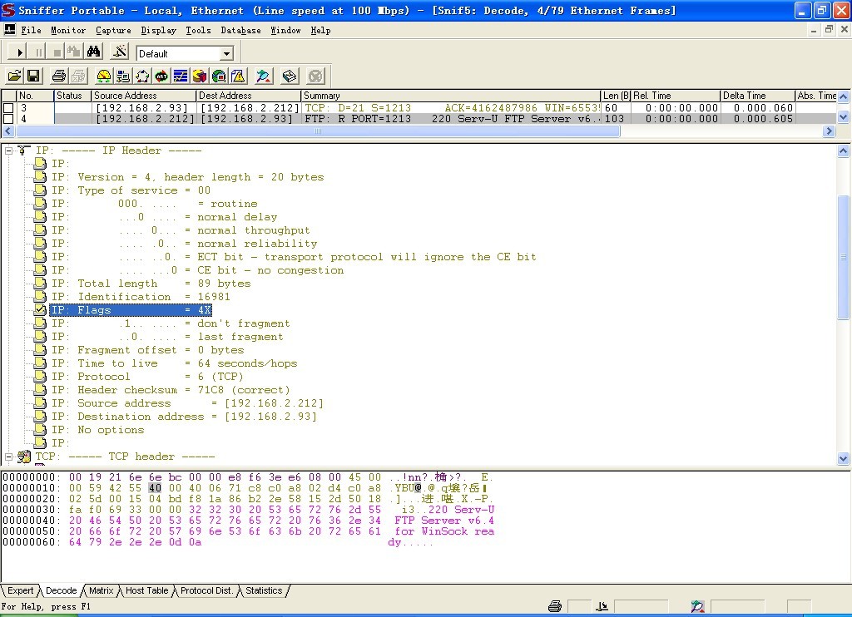Viewport: 852px width, 617px height.
Task: Select the Protocol = 6 (TCP) row
Action: pyautogui.click(x=147, y=377)
